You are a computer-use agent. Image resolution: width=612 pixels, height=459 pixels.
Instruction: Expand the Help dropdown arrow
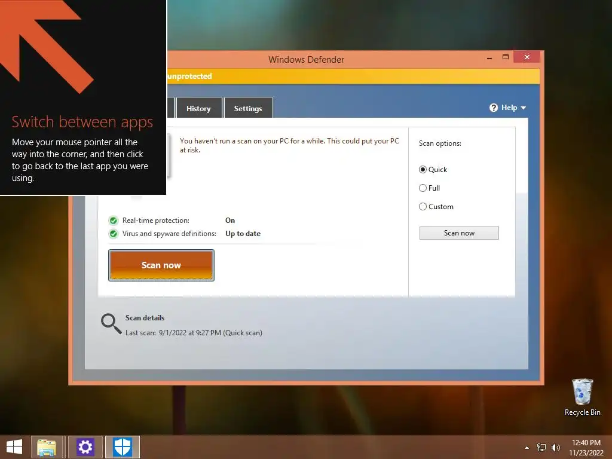coord(524,108)
